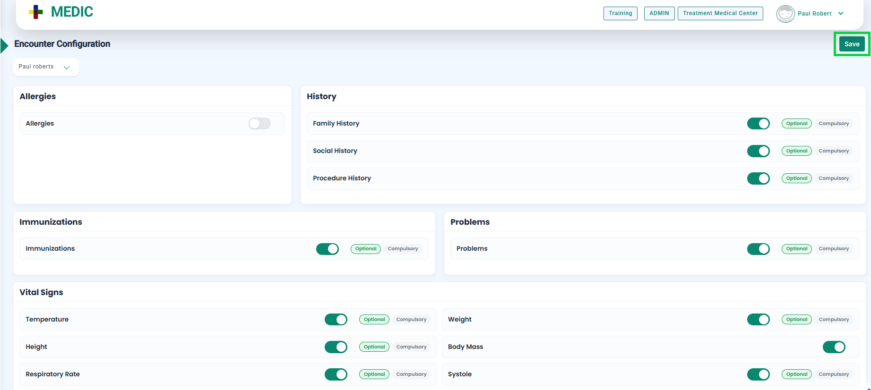871x390 pixels.
Task: Click the MEDIC cross logo icon
Action: pyautogui.click(x=36, y=12)
